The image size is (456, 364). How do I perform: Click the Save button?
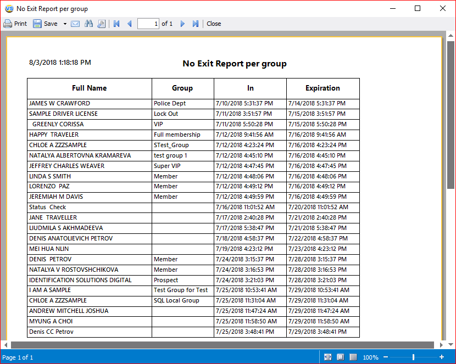(x=45, y=24)
